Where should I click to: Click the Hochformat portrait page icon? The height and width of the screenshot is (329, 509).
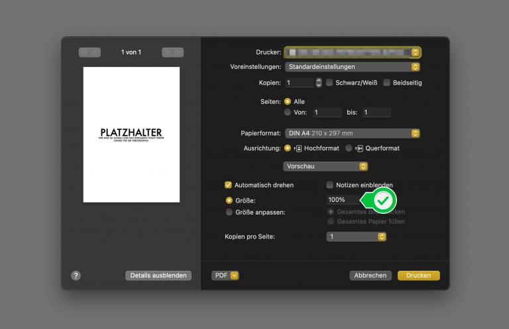(x=298, y=148)
